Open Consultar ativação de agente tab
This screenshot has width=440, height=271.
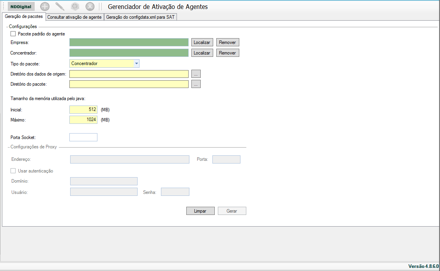[74, 17]
